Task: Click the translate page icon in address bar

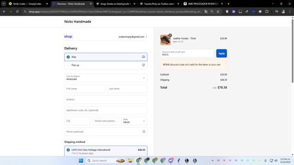Action: pyautogui.click(x=206, y=11)
